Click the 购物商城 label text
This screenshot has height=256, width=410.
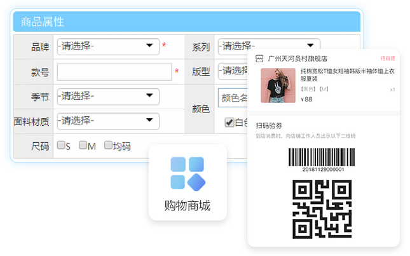tap(188, 206)
